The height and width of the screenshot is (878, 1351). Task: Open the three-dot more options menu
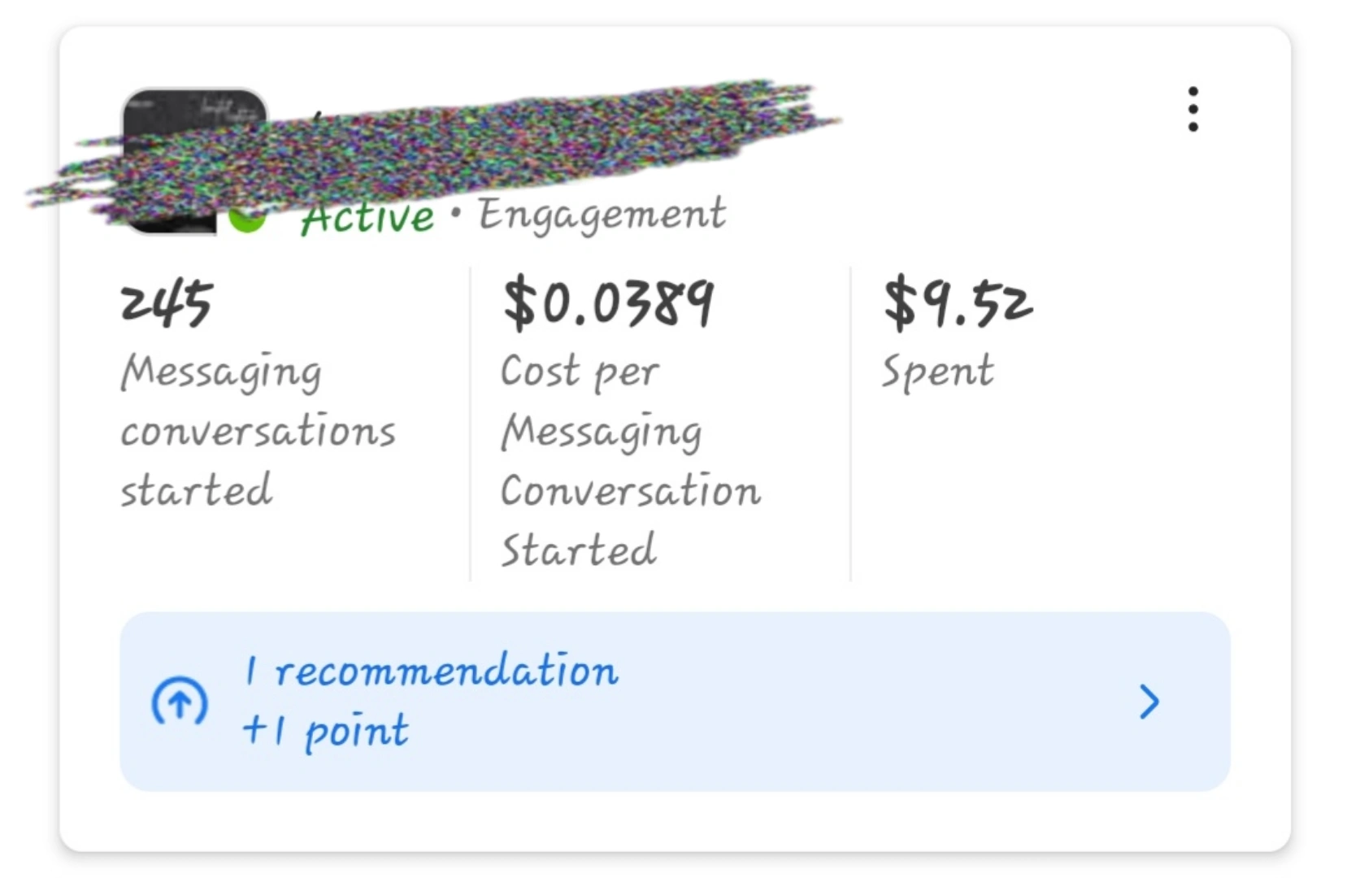[1192, 109]
